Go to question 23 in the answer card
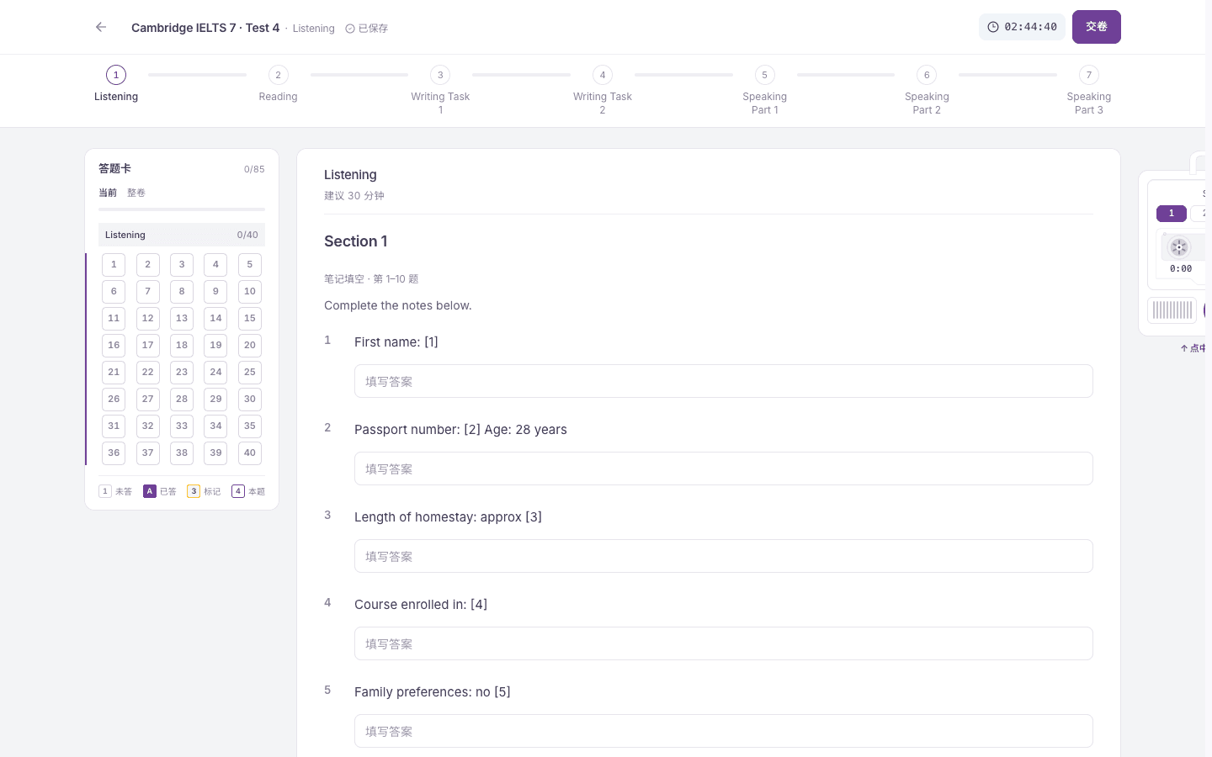Image resolution: width=1212 pixels, height=757 pixels. [182, 373]
